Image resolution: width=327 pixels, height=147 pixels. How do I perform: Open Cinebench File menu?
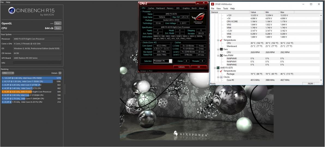click(2, 2)
